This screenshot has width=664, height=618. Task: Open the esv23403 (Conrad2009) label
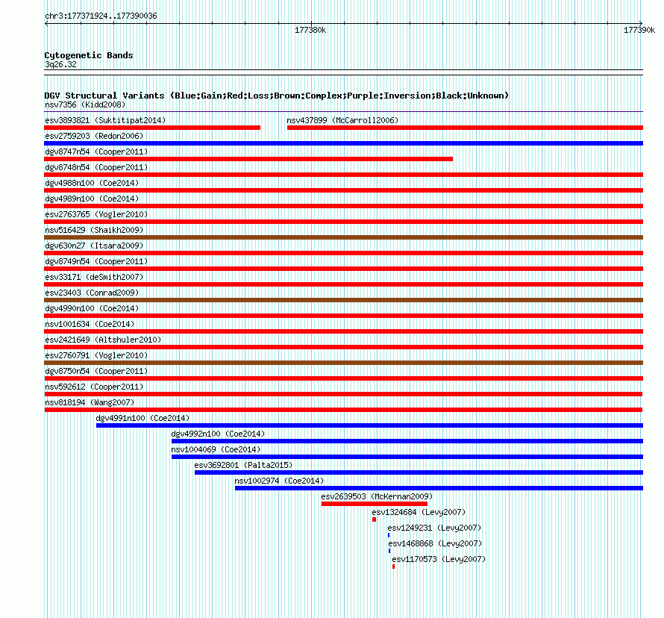click(92, 293)
